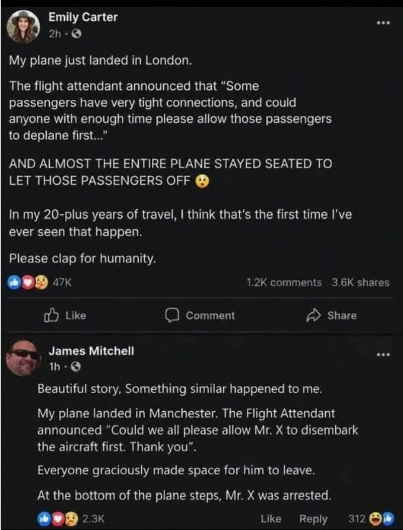The height and width of the screenshot is (530, 403).
Task: Click the thumbs-up Like icon under the post
Action: point(52,316)
